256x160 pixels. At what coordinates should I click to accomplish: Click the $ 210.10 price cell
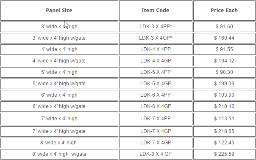tap(224, 106)
